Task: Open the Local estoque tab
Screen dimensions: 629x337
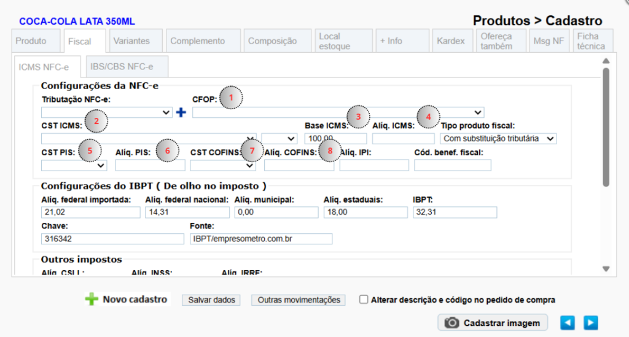Action: pos(344,41)
